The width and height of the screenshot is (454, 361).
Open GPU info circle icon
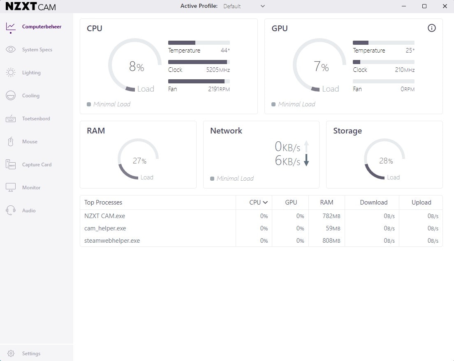click(x=432, y=28)
